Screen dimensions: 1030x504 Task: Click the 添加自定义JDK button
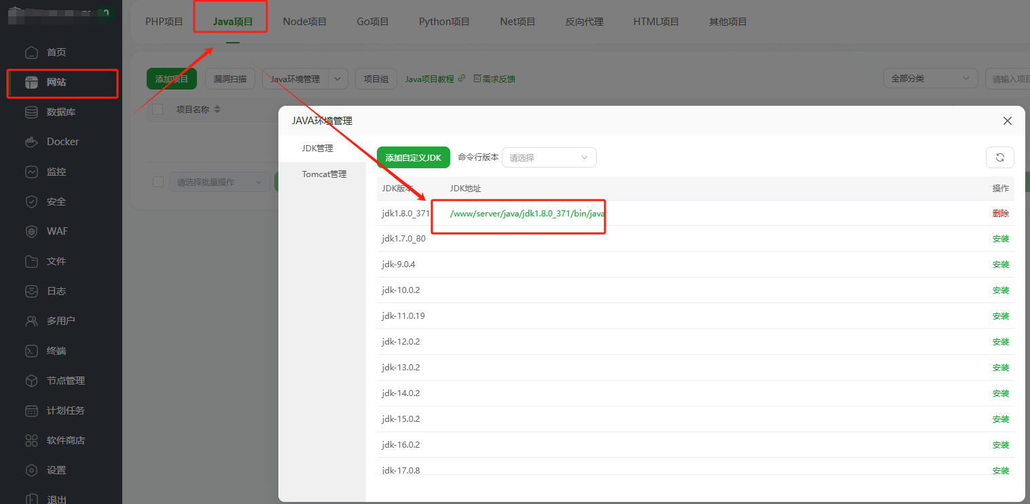413,157
